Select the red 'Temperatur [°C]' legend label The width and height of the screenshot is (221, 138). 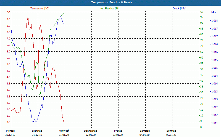click(40, 9)
